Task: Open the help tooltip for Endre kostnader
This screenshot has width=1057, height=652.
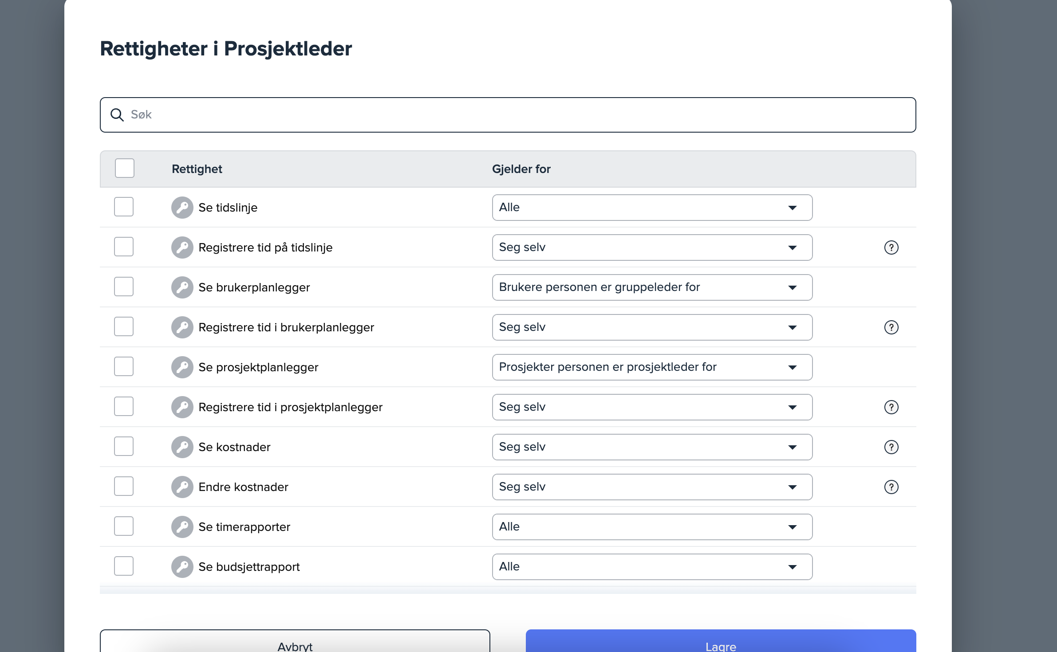Action: pyautogui.click(x=891, y=487)
